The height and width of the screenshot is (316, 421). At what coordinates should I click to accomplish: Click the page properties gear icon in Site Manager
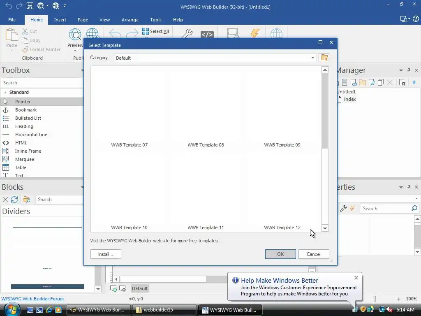(x=402, y=82)
